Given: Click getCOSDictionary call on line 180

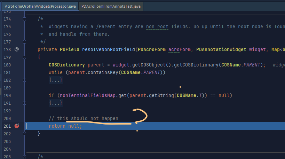Looking at the screenshot, I should coord(196,65).
